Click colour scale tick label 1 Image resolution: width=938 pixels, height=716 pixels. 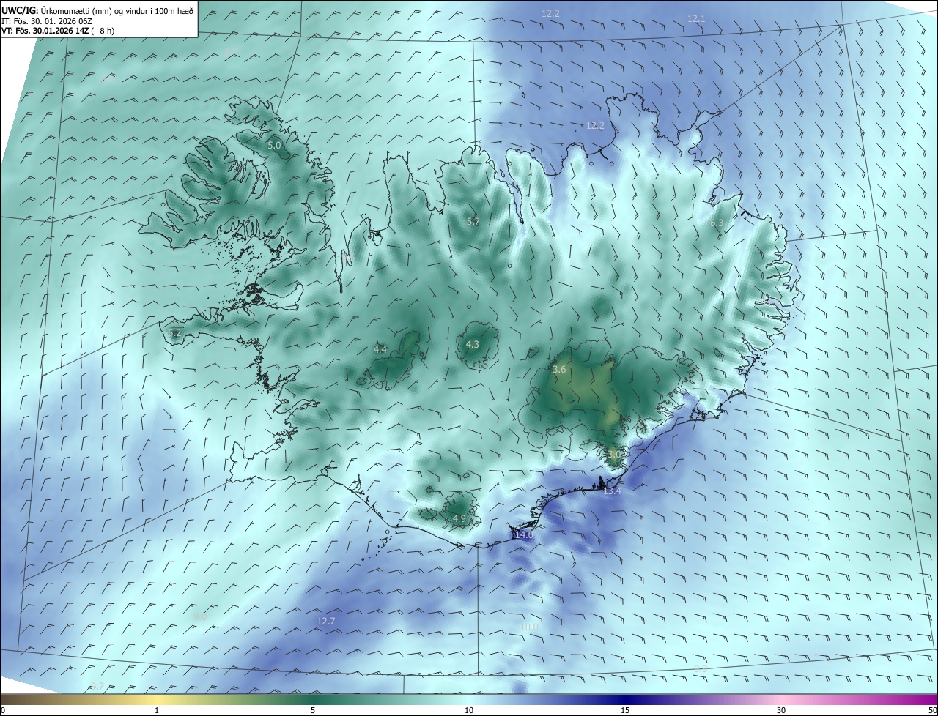[x=157, y=710]
